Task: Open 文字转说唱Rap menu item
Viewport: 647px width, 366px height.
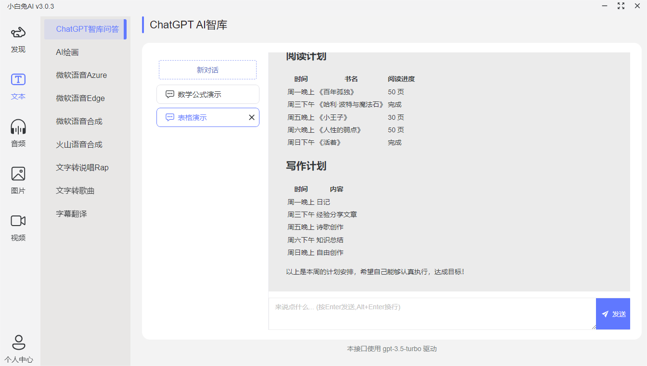Action: click(86, 167)
